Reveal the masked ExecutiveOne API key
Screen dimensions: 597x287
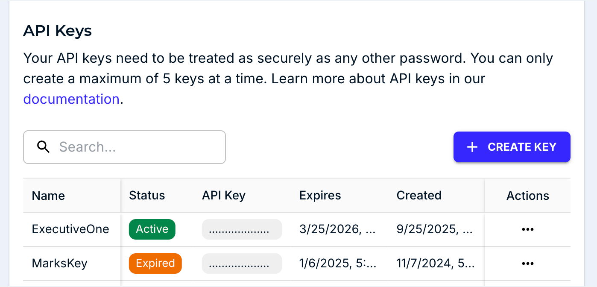242,229
